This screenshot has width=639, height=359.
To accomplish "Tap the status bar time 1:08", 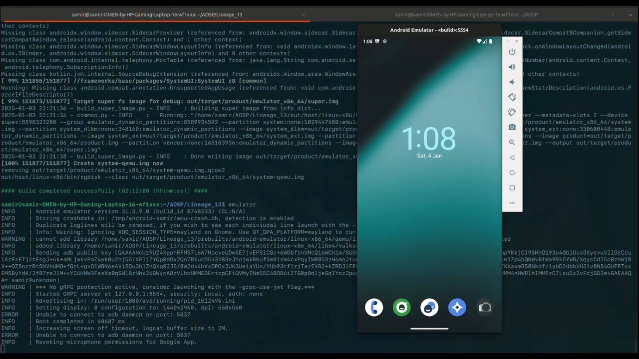I will [367, 41].
